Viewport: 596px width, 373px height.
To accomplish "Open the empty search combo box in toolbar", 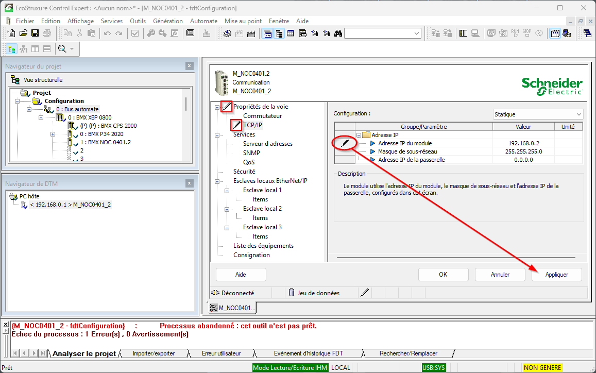I will 383,33.
